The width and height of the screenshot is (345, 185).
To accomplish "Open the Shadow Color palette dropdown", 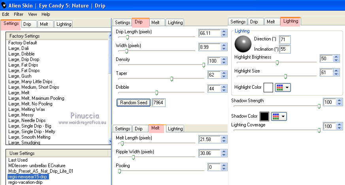I will coord(279,116).
